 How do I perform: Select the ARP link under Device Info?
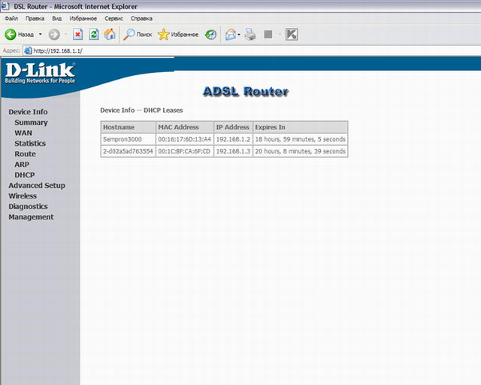22,165
